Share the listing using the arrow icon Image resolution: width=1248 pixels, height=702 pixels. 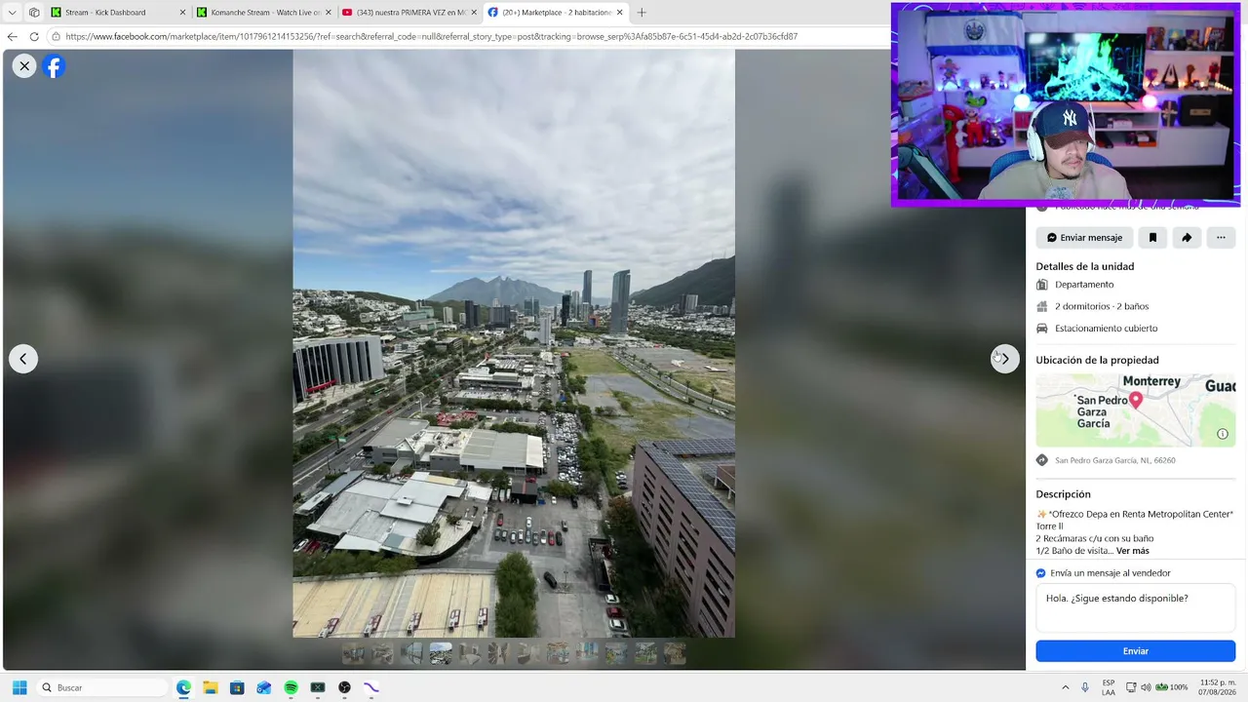(x=1187, y=238)
